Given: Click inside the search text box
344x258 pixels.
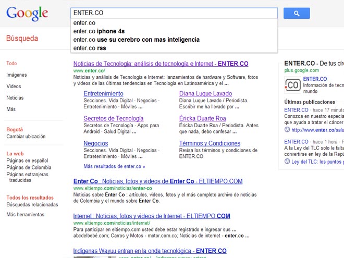Looking at the screenshot, I should [175, 13].
